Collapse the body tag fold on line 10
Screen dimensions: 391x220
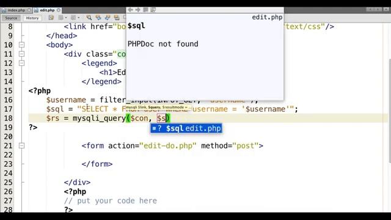[22, 45]
